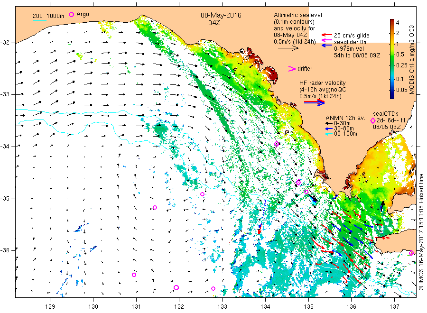Click the magenta drifter legend symbol
Image resolution: width=427 pixels, height=313 pixels.
pyautogui.click(x=292, y=69)
